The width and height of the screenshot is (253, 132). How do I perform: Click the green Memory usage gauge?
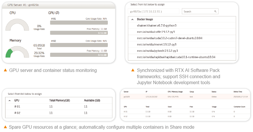click(17, 52)
